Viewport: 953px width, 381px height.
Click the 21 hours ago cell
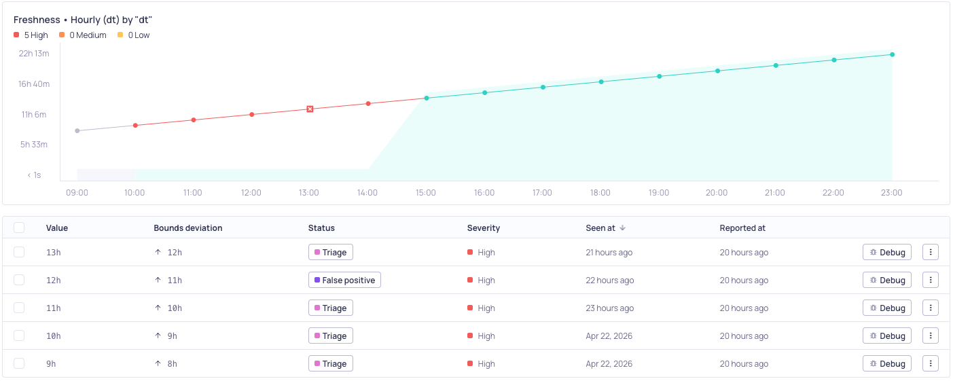[x=609, y=253]
